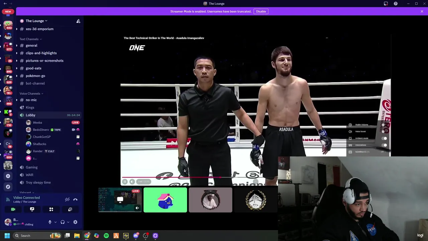Click the connection signal strength icon
This screenshot has width=428, height=241.
[x=8, y=199]
